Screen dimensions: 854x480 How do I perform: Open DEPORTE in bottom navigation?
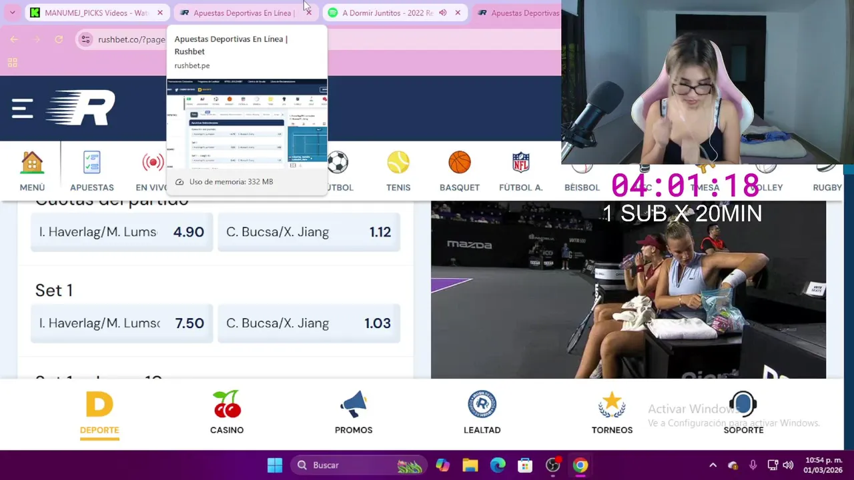[99, 413]
